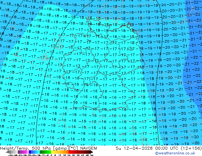Pick the first yellow swatch above the 0 label
Screen dimensions: 202x156
[x=52, y=152]
